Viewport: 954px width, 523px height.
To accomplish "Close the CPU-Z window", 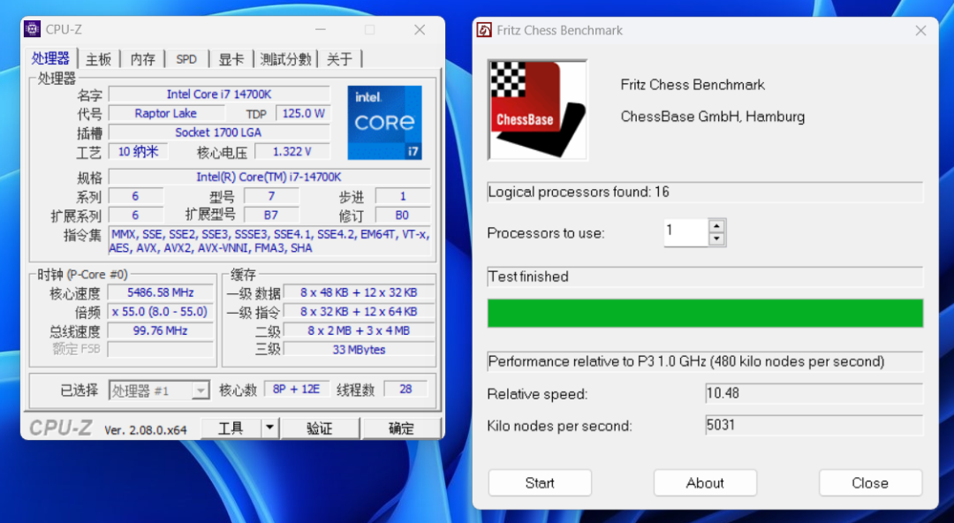I will pos(420,30).
